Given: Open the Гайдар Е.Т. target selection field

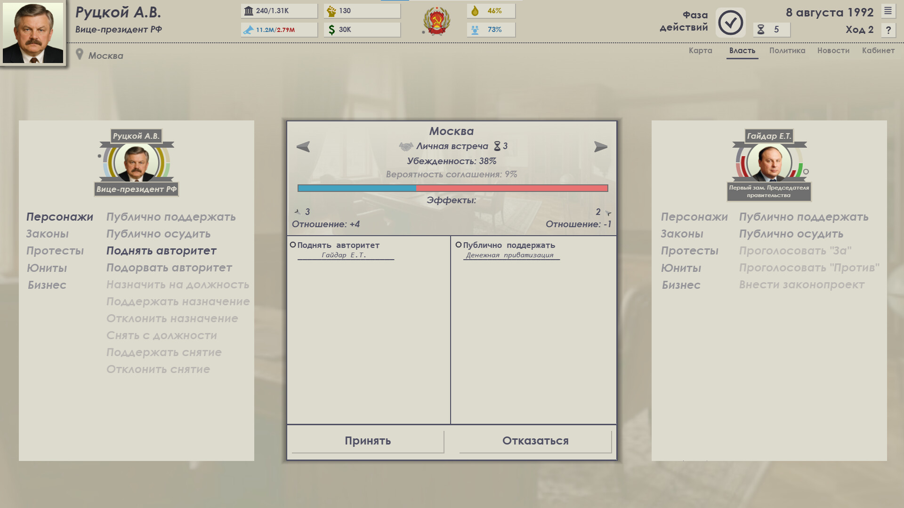Looking at the screenshot, I should tap(346, 255).
